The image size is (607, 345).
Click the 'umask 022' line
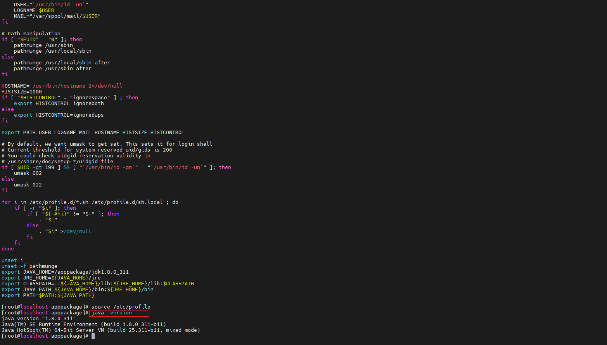(28, 185)
